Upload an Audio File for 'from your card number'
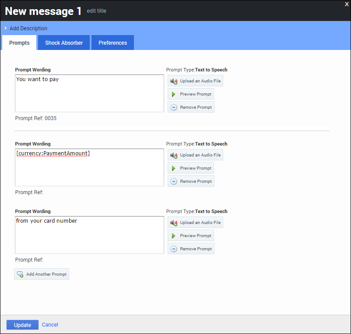The image size is (351, 334). point(195,222)
